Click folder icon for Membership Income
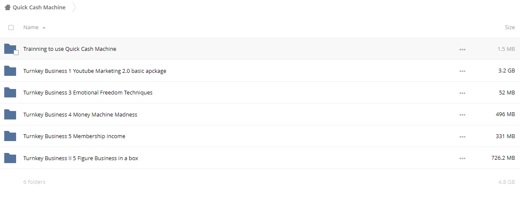 click(10, 136)
